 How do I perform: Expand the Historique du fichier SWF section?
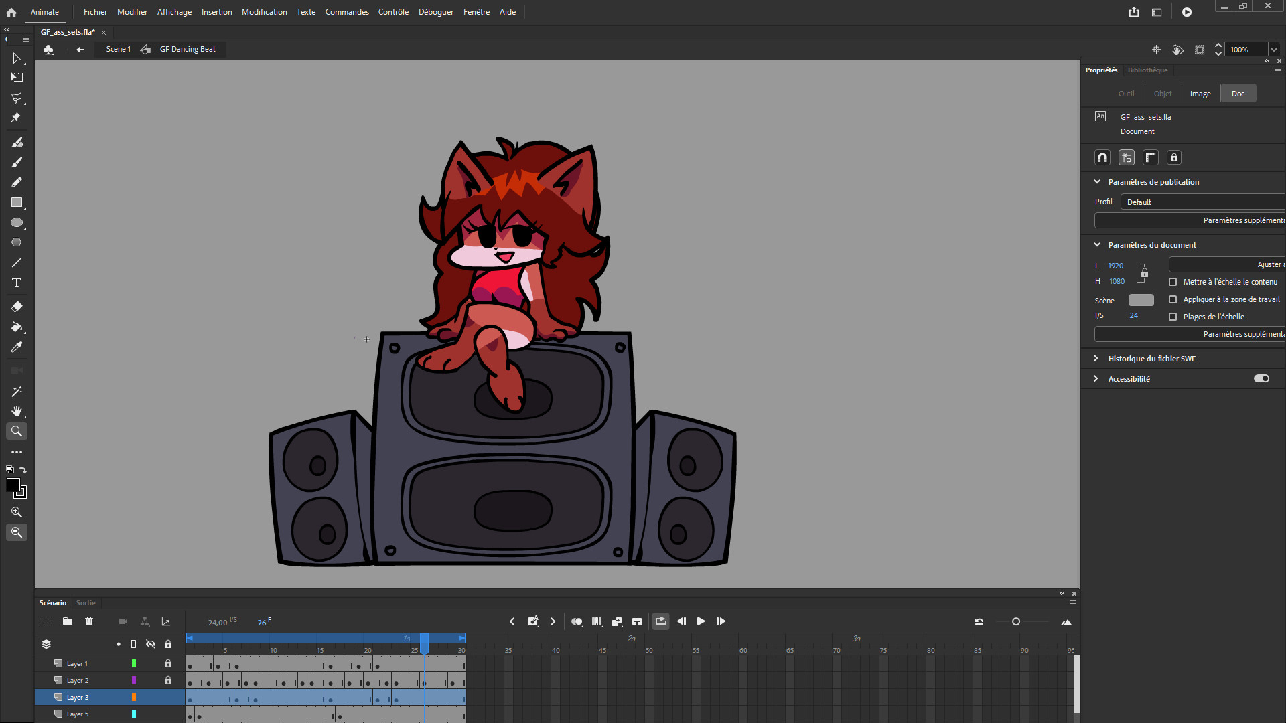(x=1096, y=358)
